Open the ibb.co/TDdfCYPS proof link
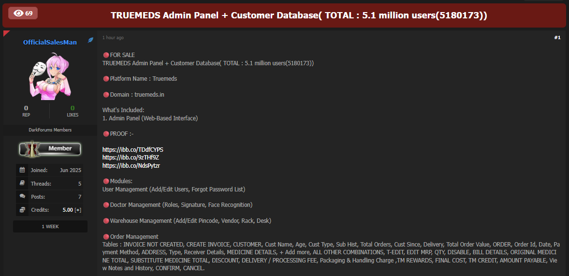The width and height of the screenshot is (569, 276). [133, 149]
